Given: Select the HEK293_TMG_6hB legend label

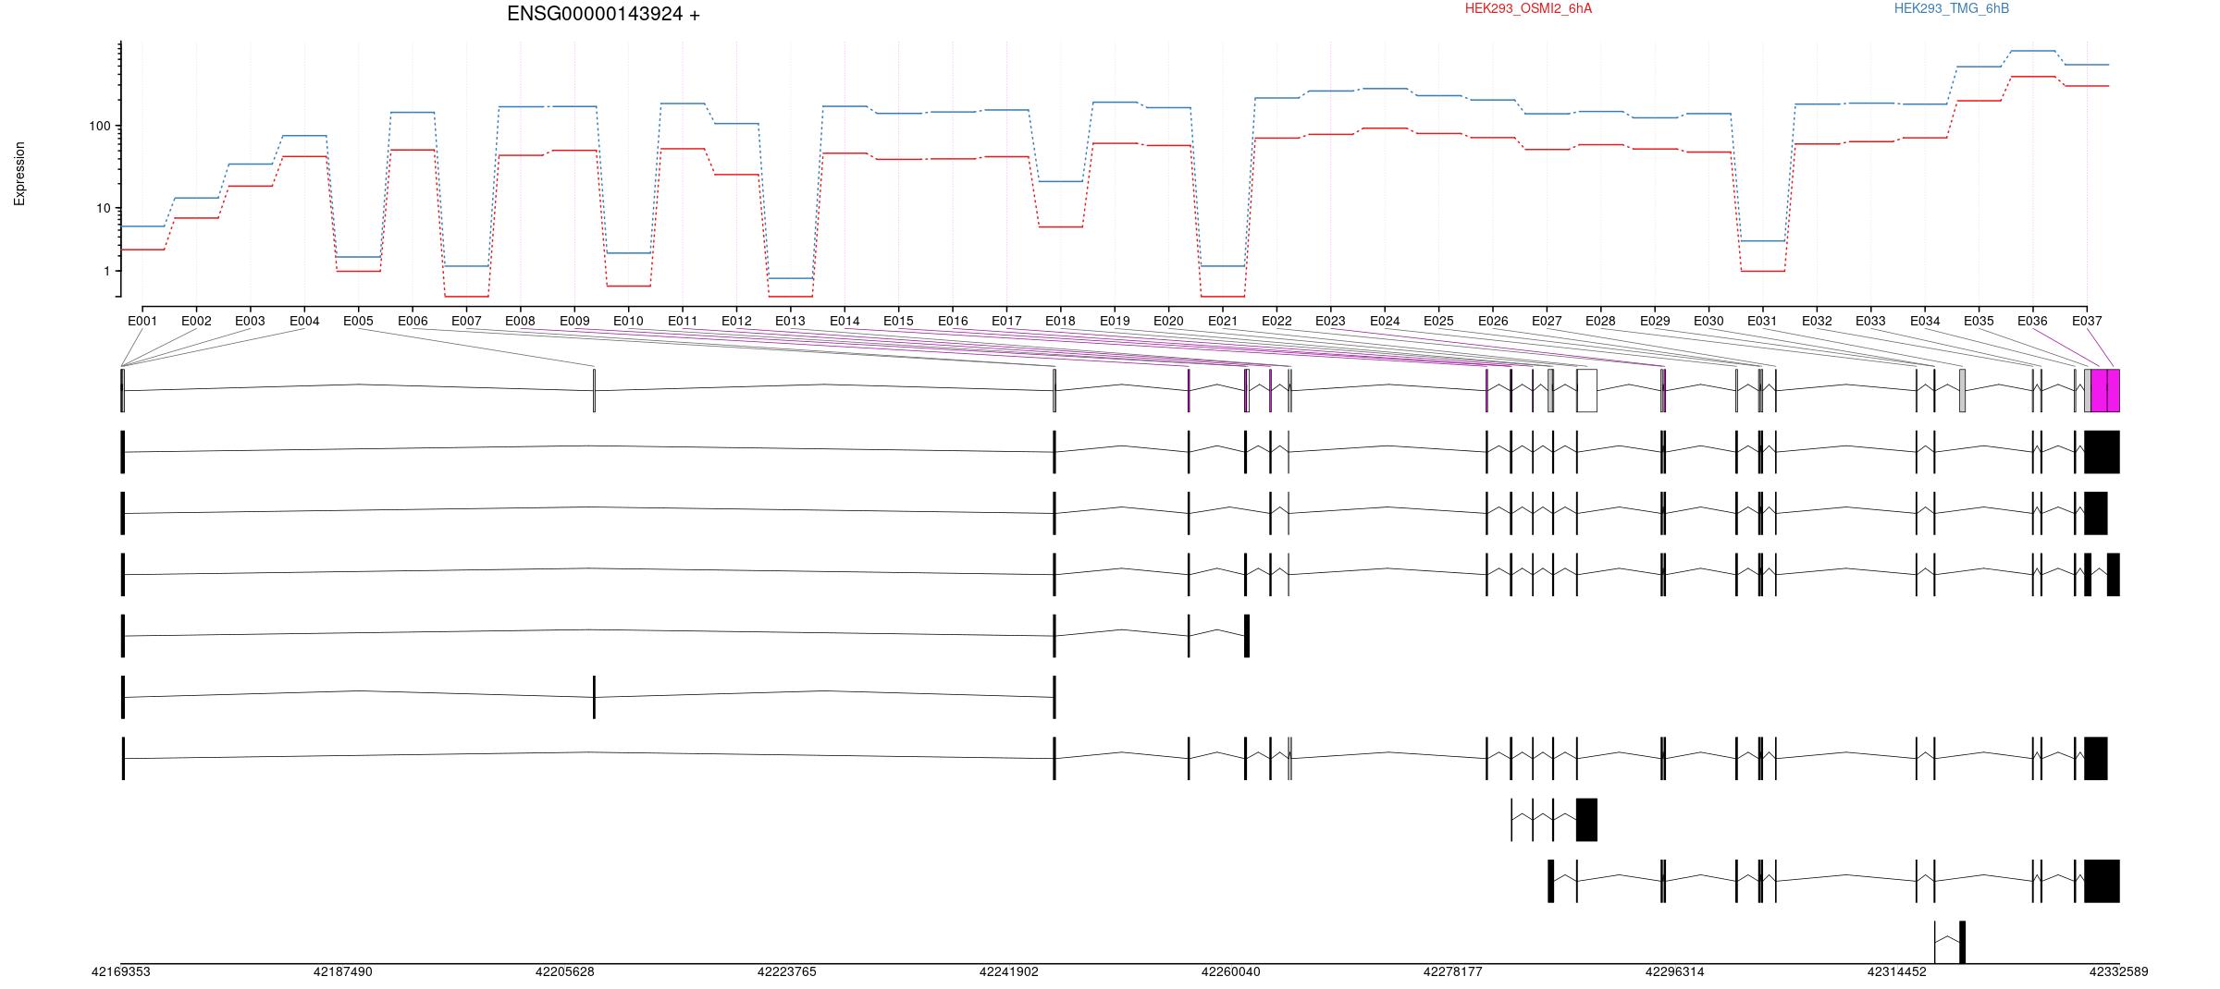Looking at the screenshot, I should pyautogui.click(x=1952, y=8).
